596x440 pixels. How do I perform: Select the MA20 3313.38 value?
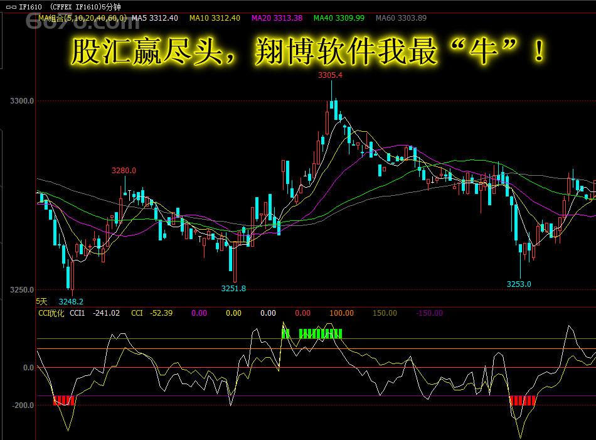(x=277, y=18)
